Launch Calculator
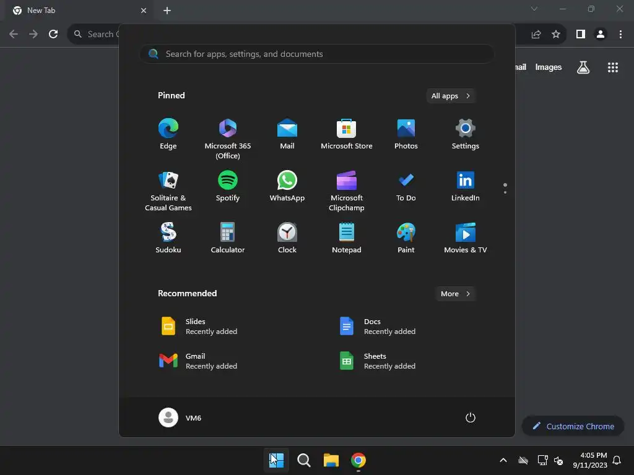 click(x=228, y=238)
